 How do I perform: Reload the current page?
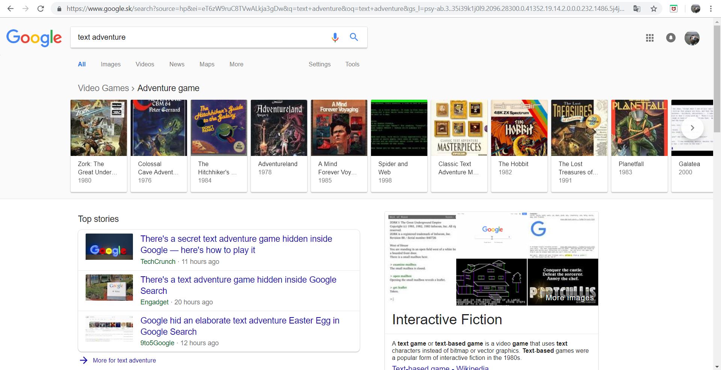pos(41,9)
